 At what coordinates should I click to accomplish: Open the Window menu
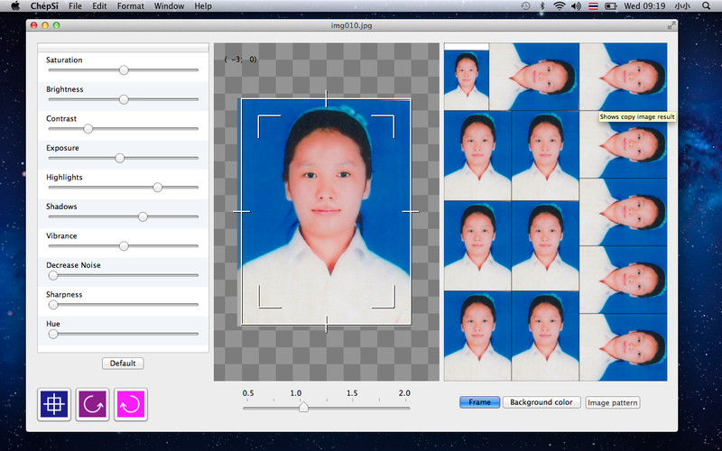point(169,6)
